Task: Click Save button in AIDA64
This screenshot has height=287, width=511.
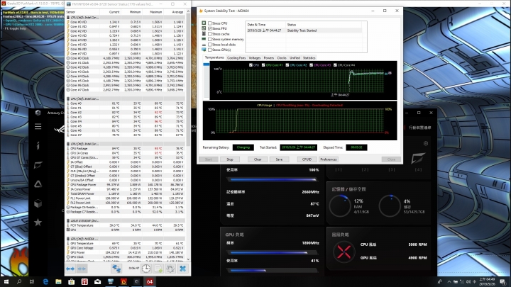Action: tap(279, 159)
